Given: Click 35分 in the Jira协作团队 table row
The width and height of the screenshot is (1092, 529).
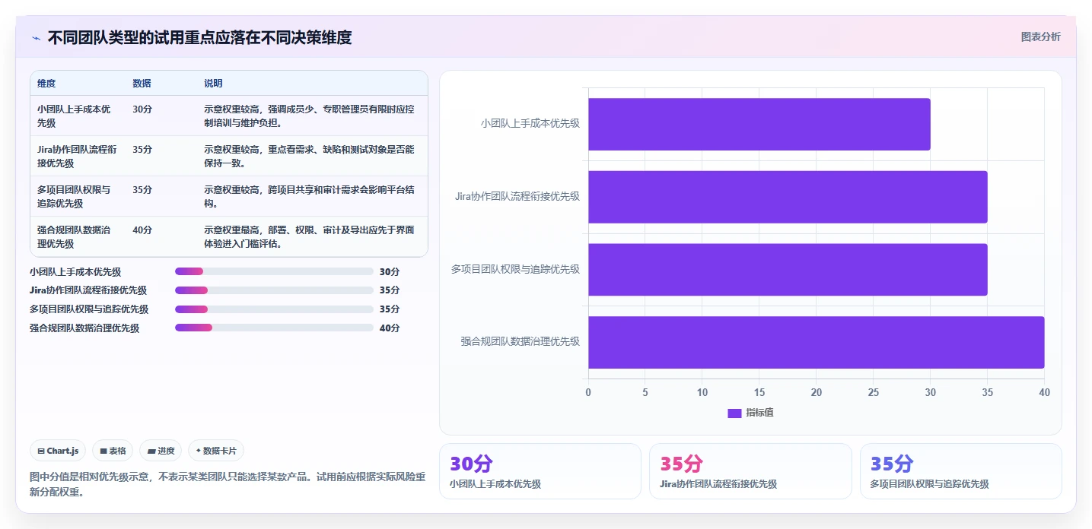Looking at the screenshot, I should (x=142, y=150).
